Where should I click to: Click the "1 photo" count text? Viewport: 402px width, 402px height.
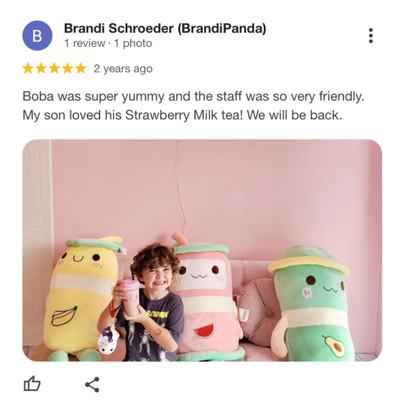(133, 43)
